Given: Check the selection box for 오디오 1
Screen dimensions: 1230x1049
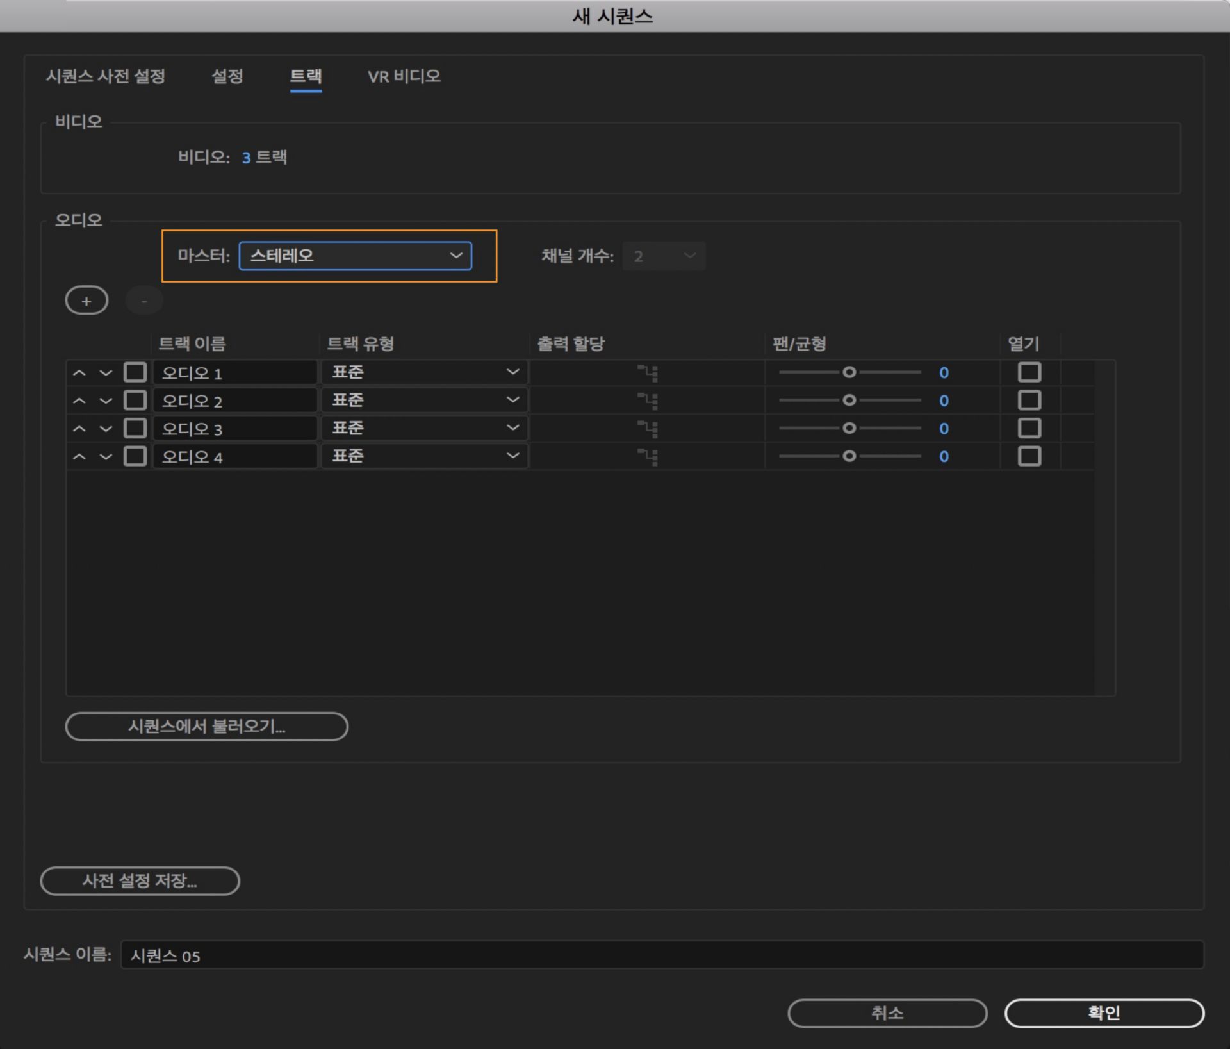Looking at the screenshot, I should point(135,372).
